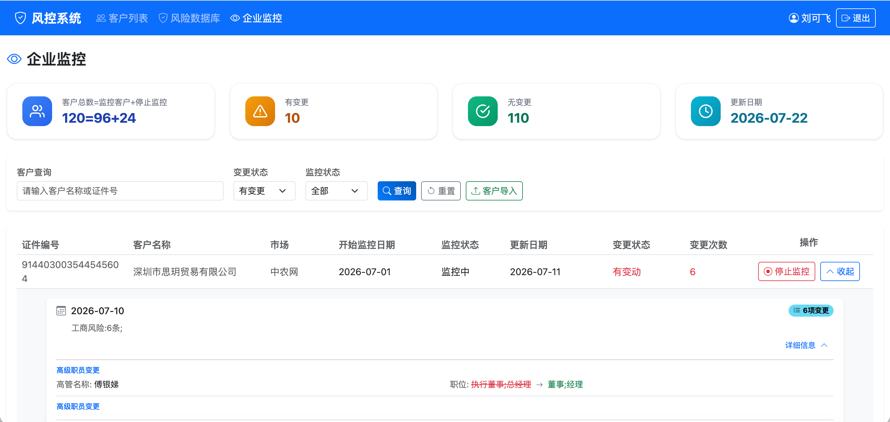The width and height of the screenshot is (890, 422).
Task: Click the 市场 column header
Action: pyautogui.click(x=279, y=245)
